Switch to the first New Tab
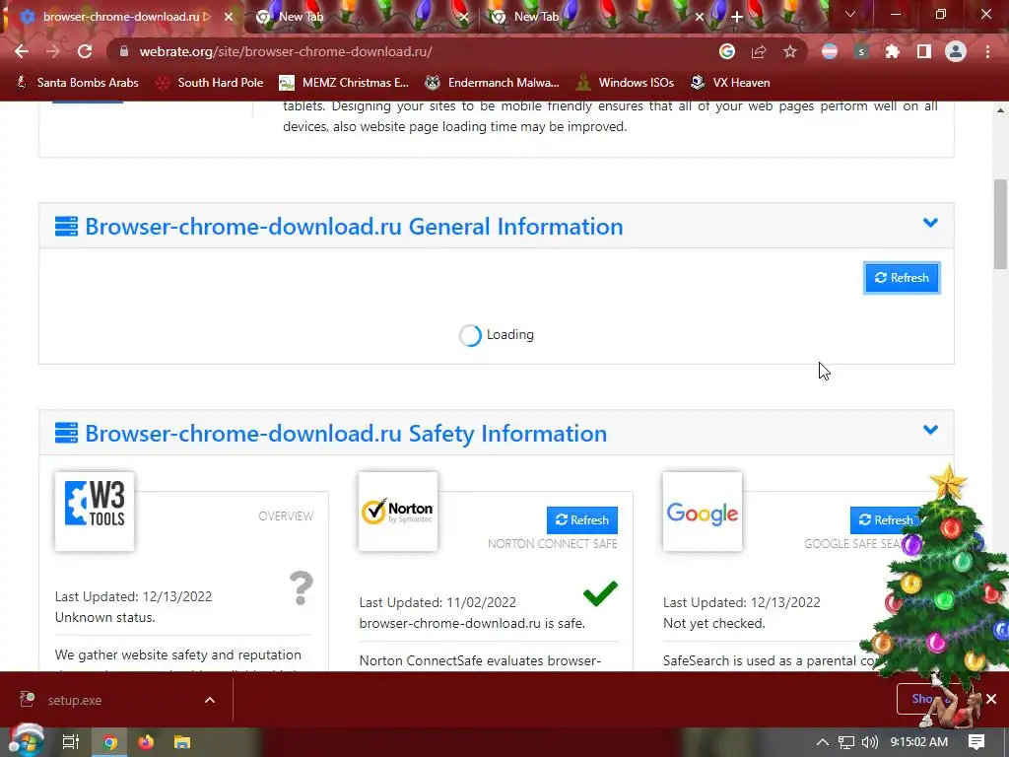1009x757 pixels. 363,17
